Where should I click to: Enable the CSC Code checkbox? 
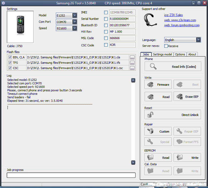106,45
